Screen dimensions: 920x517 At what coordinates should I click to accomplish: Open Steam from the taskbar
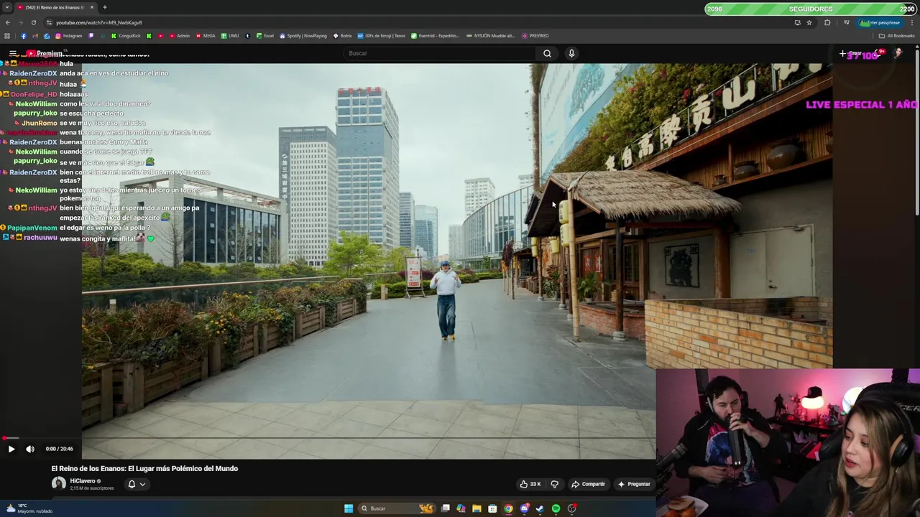tap(540, 508)
